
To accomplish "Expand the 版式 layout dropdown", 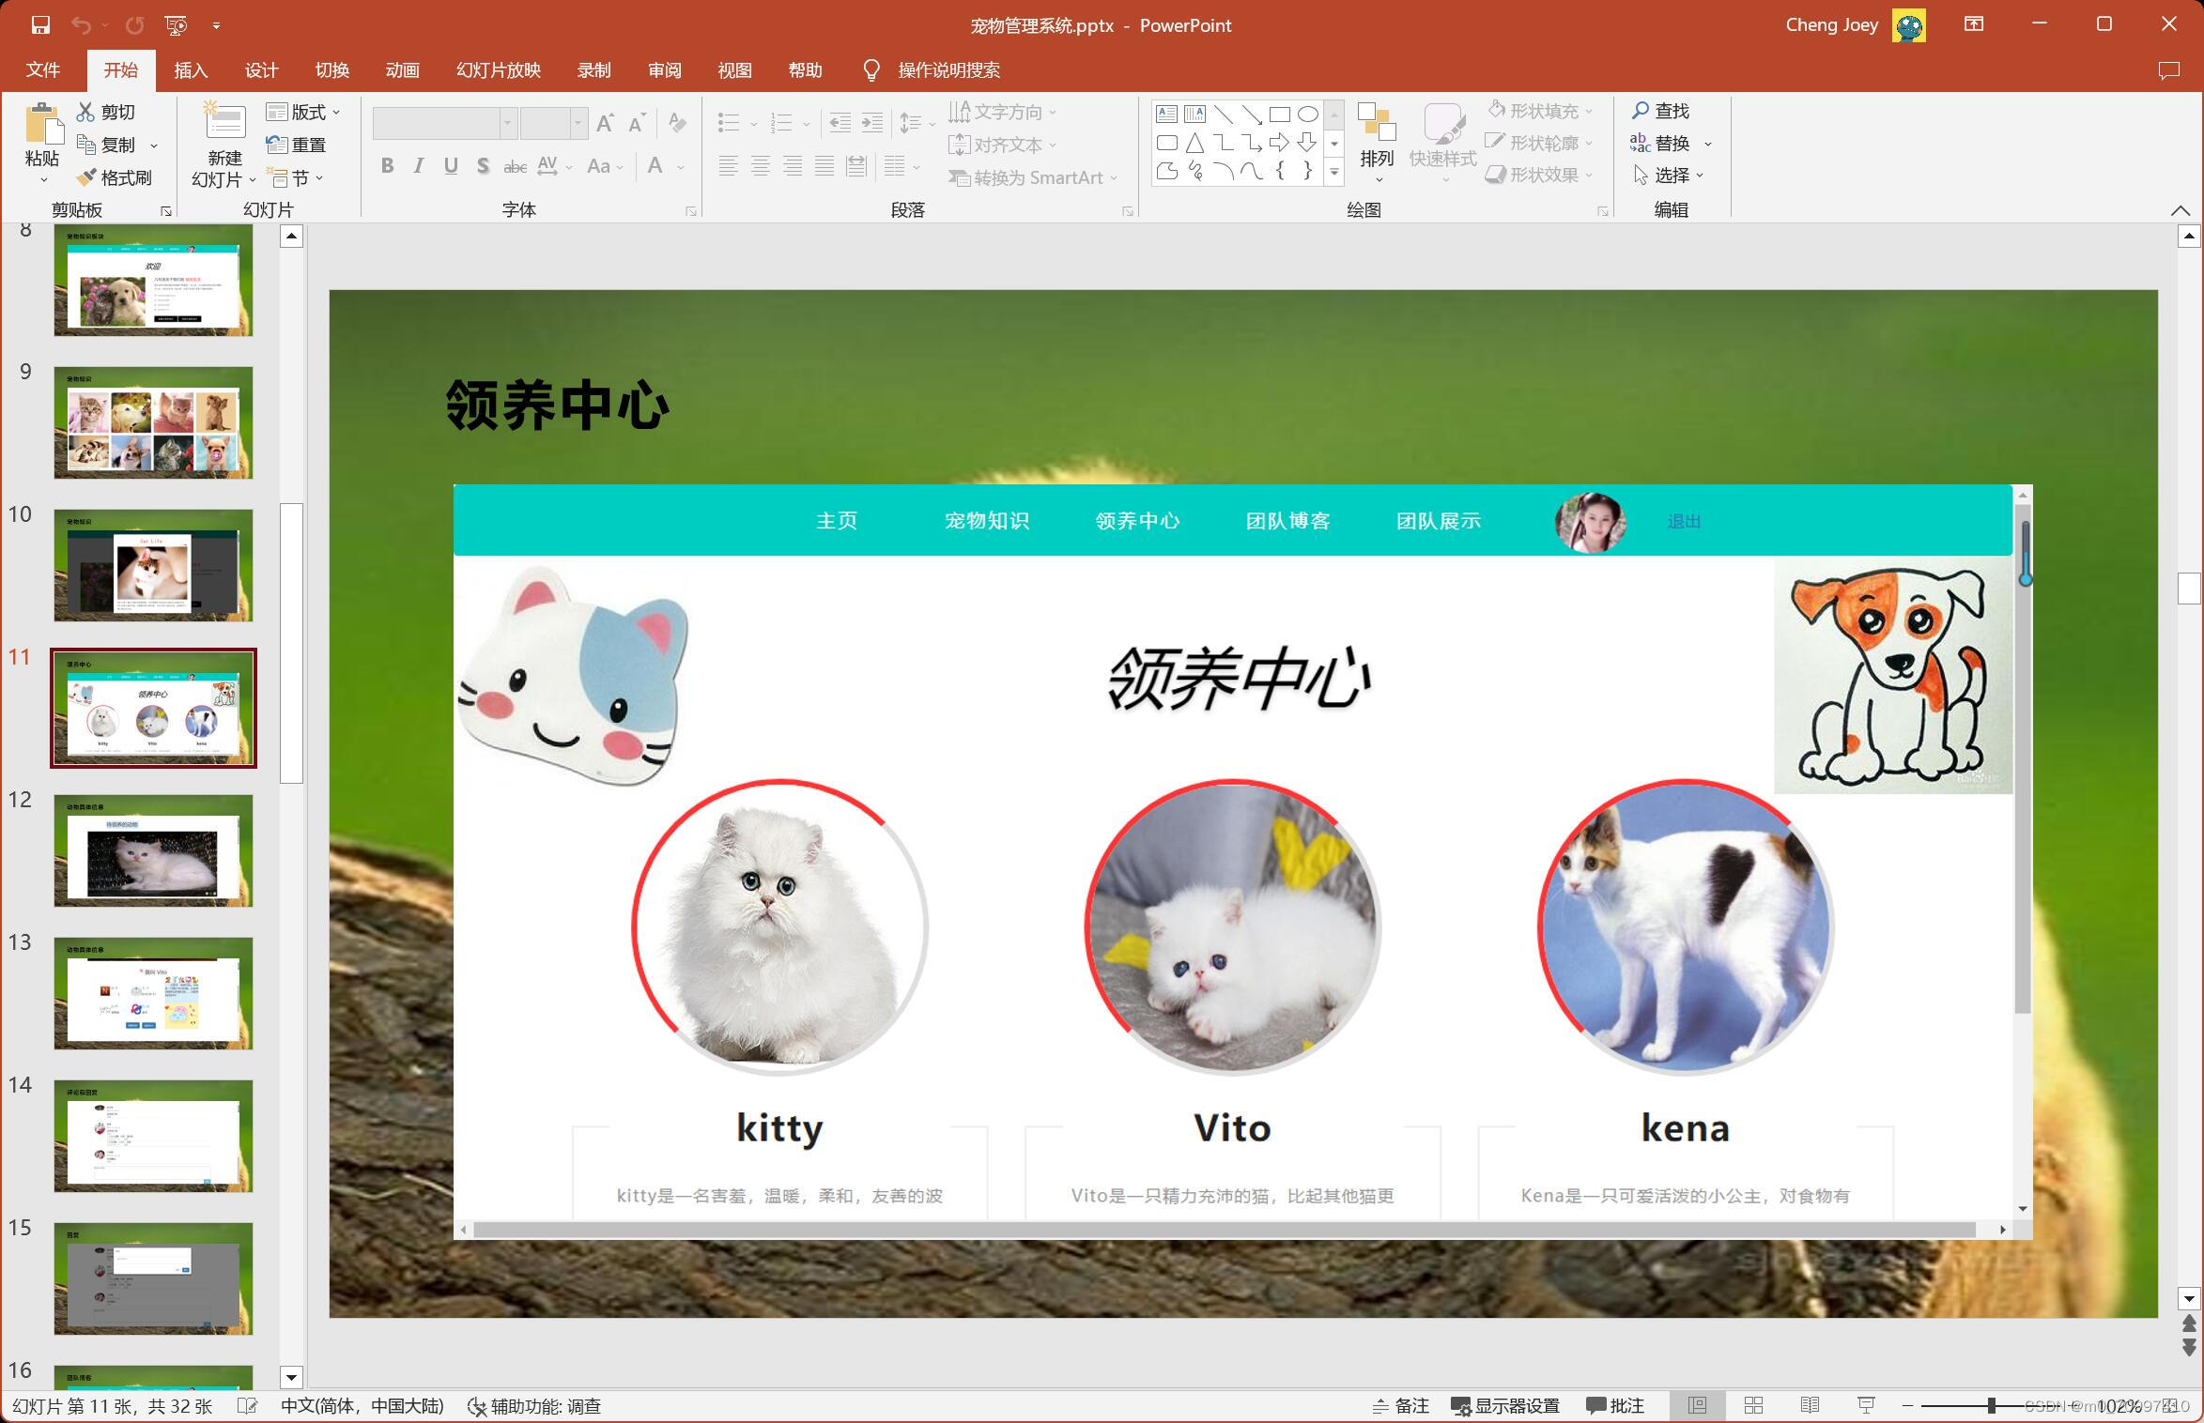I will [x=303, y=112].
